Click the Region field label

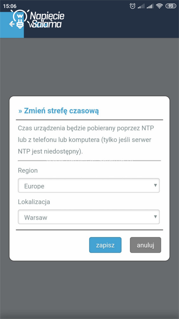28,170
